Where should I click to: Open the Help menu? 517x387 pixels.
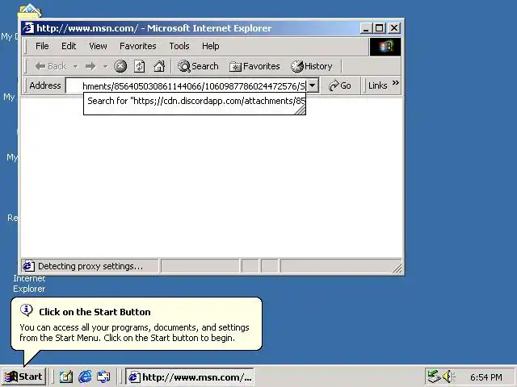pos(210,46)
